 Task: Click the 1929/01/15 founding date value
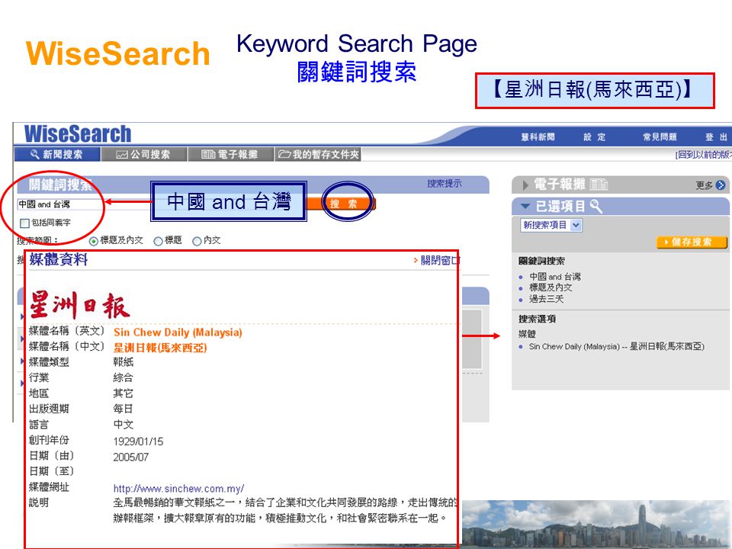[138, 441]
